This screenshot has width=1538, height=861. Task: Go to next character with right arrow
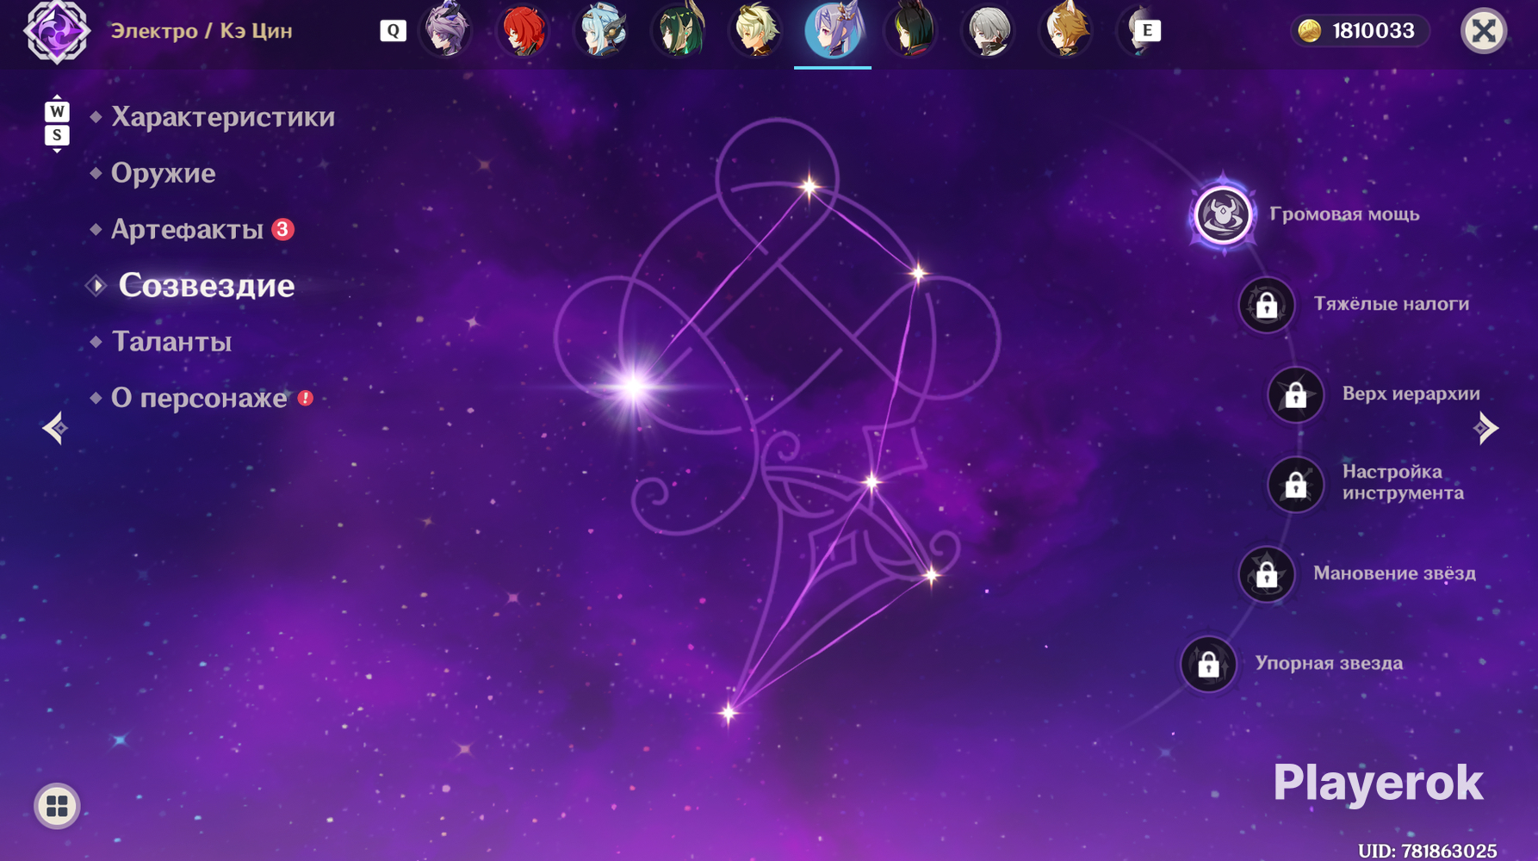pos(1485,428)
